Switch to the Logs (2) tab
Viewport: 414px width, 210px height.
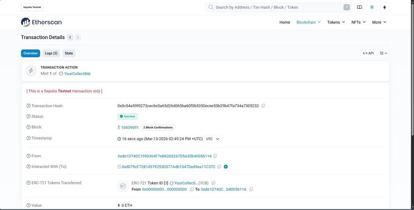point(51,53)
